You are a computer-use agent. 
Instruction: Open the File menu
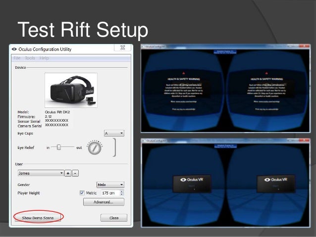[17, 58]
